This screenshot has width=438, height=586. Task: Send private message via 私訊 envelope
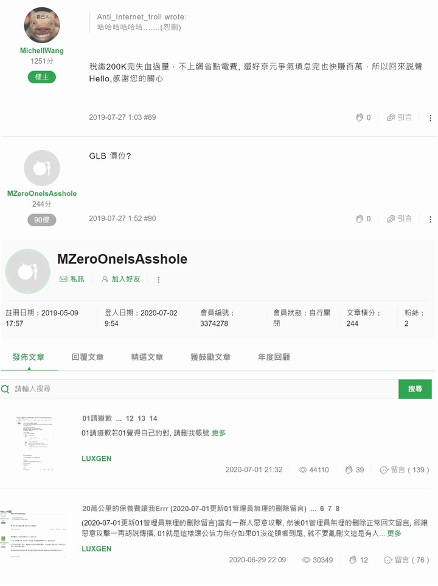72,279
